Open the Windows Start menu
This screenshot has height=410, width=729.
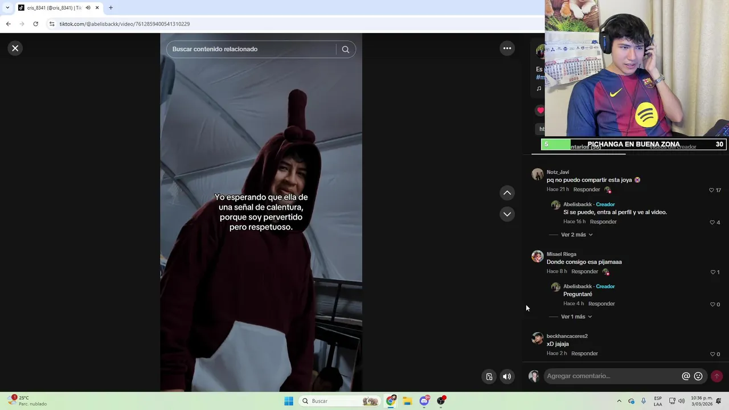289,401
